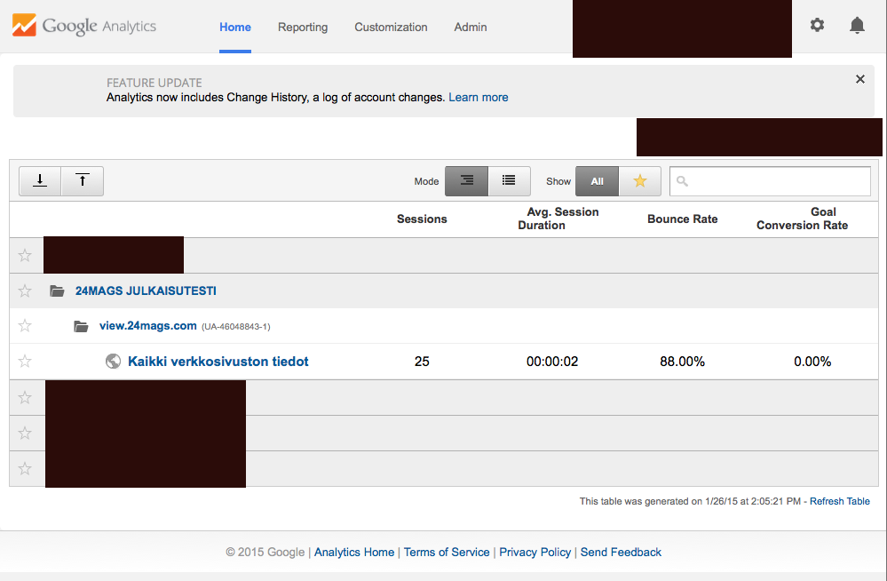The width and height of the screenshot is (887, 581).
Task: Open the notifications bell
Action: 857,26
